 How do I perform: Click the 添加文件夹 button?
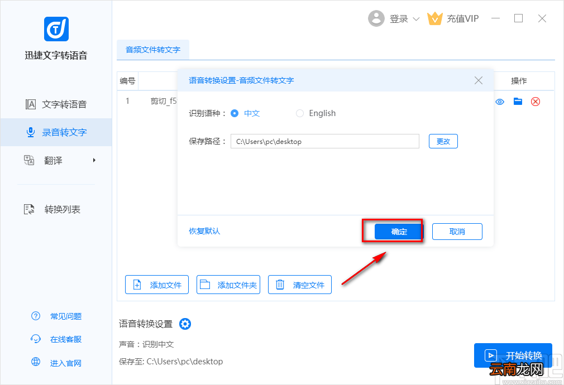pyautogui.click(x=228, y=285)
